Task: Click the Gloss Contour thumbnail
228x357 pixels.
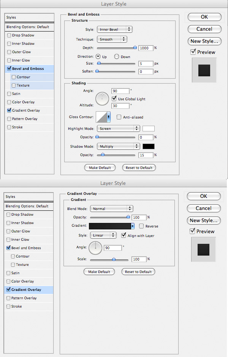Action: click(101, 117)
